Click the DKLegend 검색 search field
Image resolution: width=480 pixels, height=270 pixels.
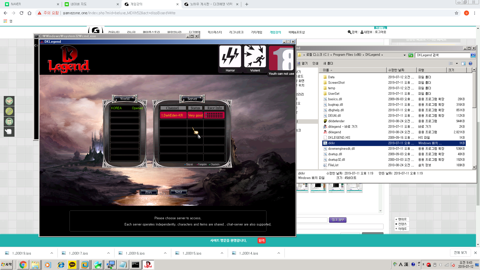click(x=442, y=55)
